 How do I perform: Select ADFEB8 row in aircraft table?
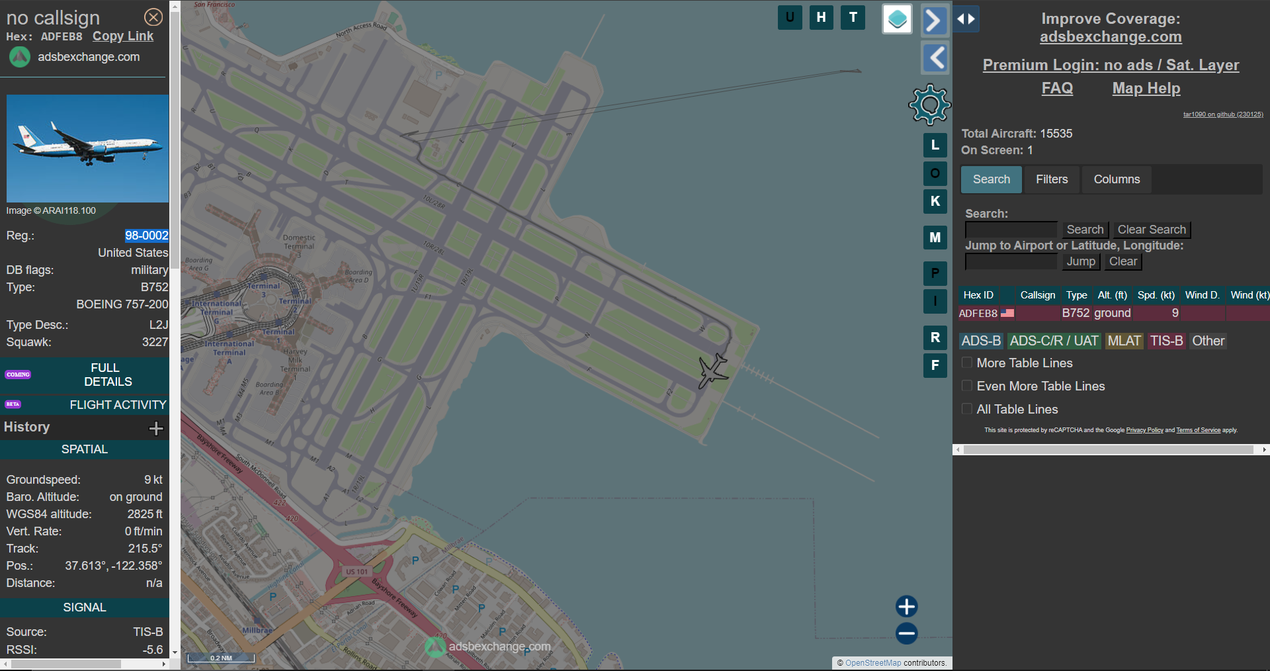[x=1114, y=313]
